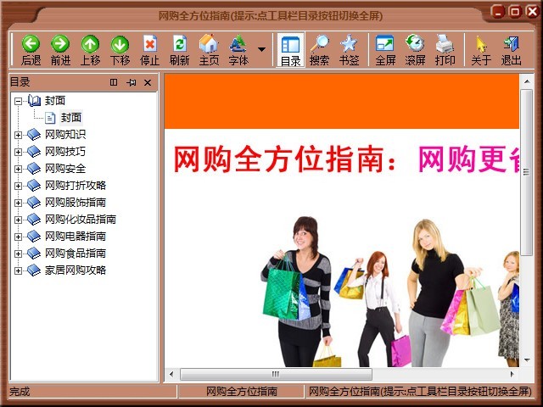Select 网购食品指南 chapter

76,254
